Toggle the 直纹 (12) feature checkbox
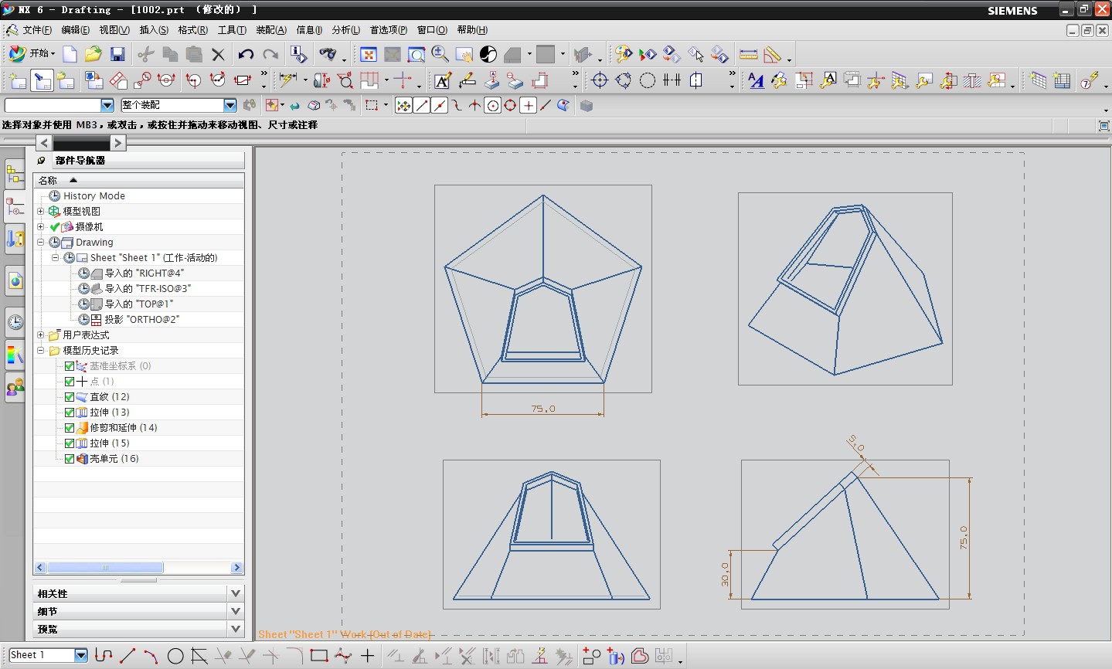Image resolution: width=1112 pixels, height=669 pixels. pos(70,397)
